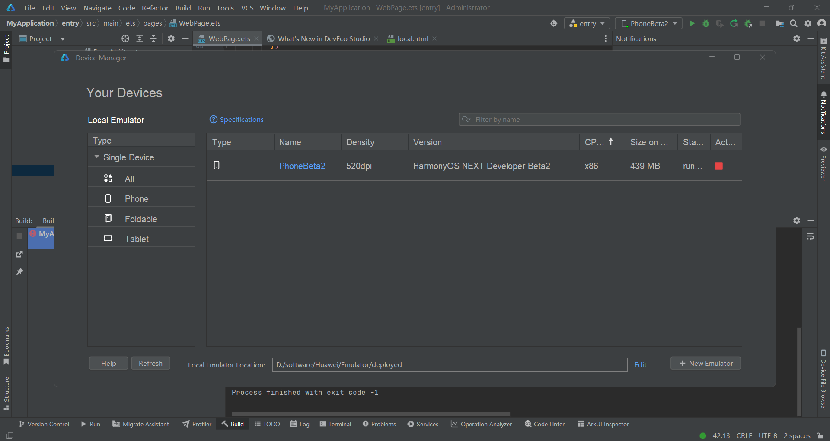Image resolution: width=830 pixels, height=441 pixels.
Task: Open IDE settings gear in top toolbar
Action: pos(808,23)
